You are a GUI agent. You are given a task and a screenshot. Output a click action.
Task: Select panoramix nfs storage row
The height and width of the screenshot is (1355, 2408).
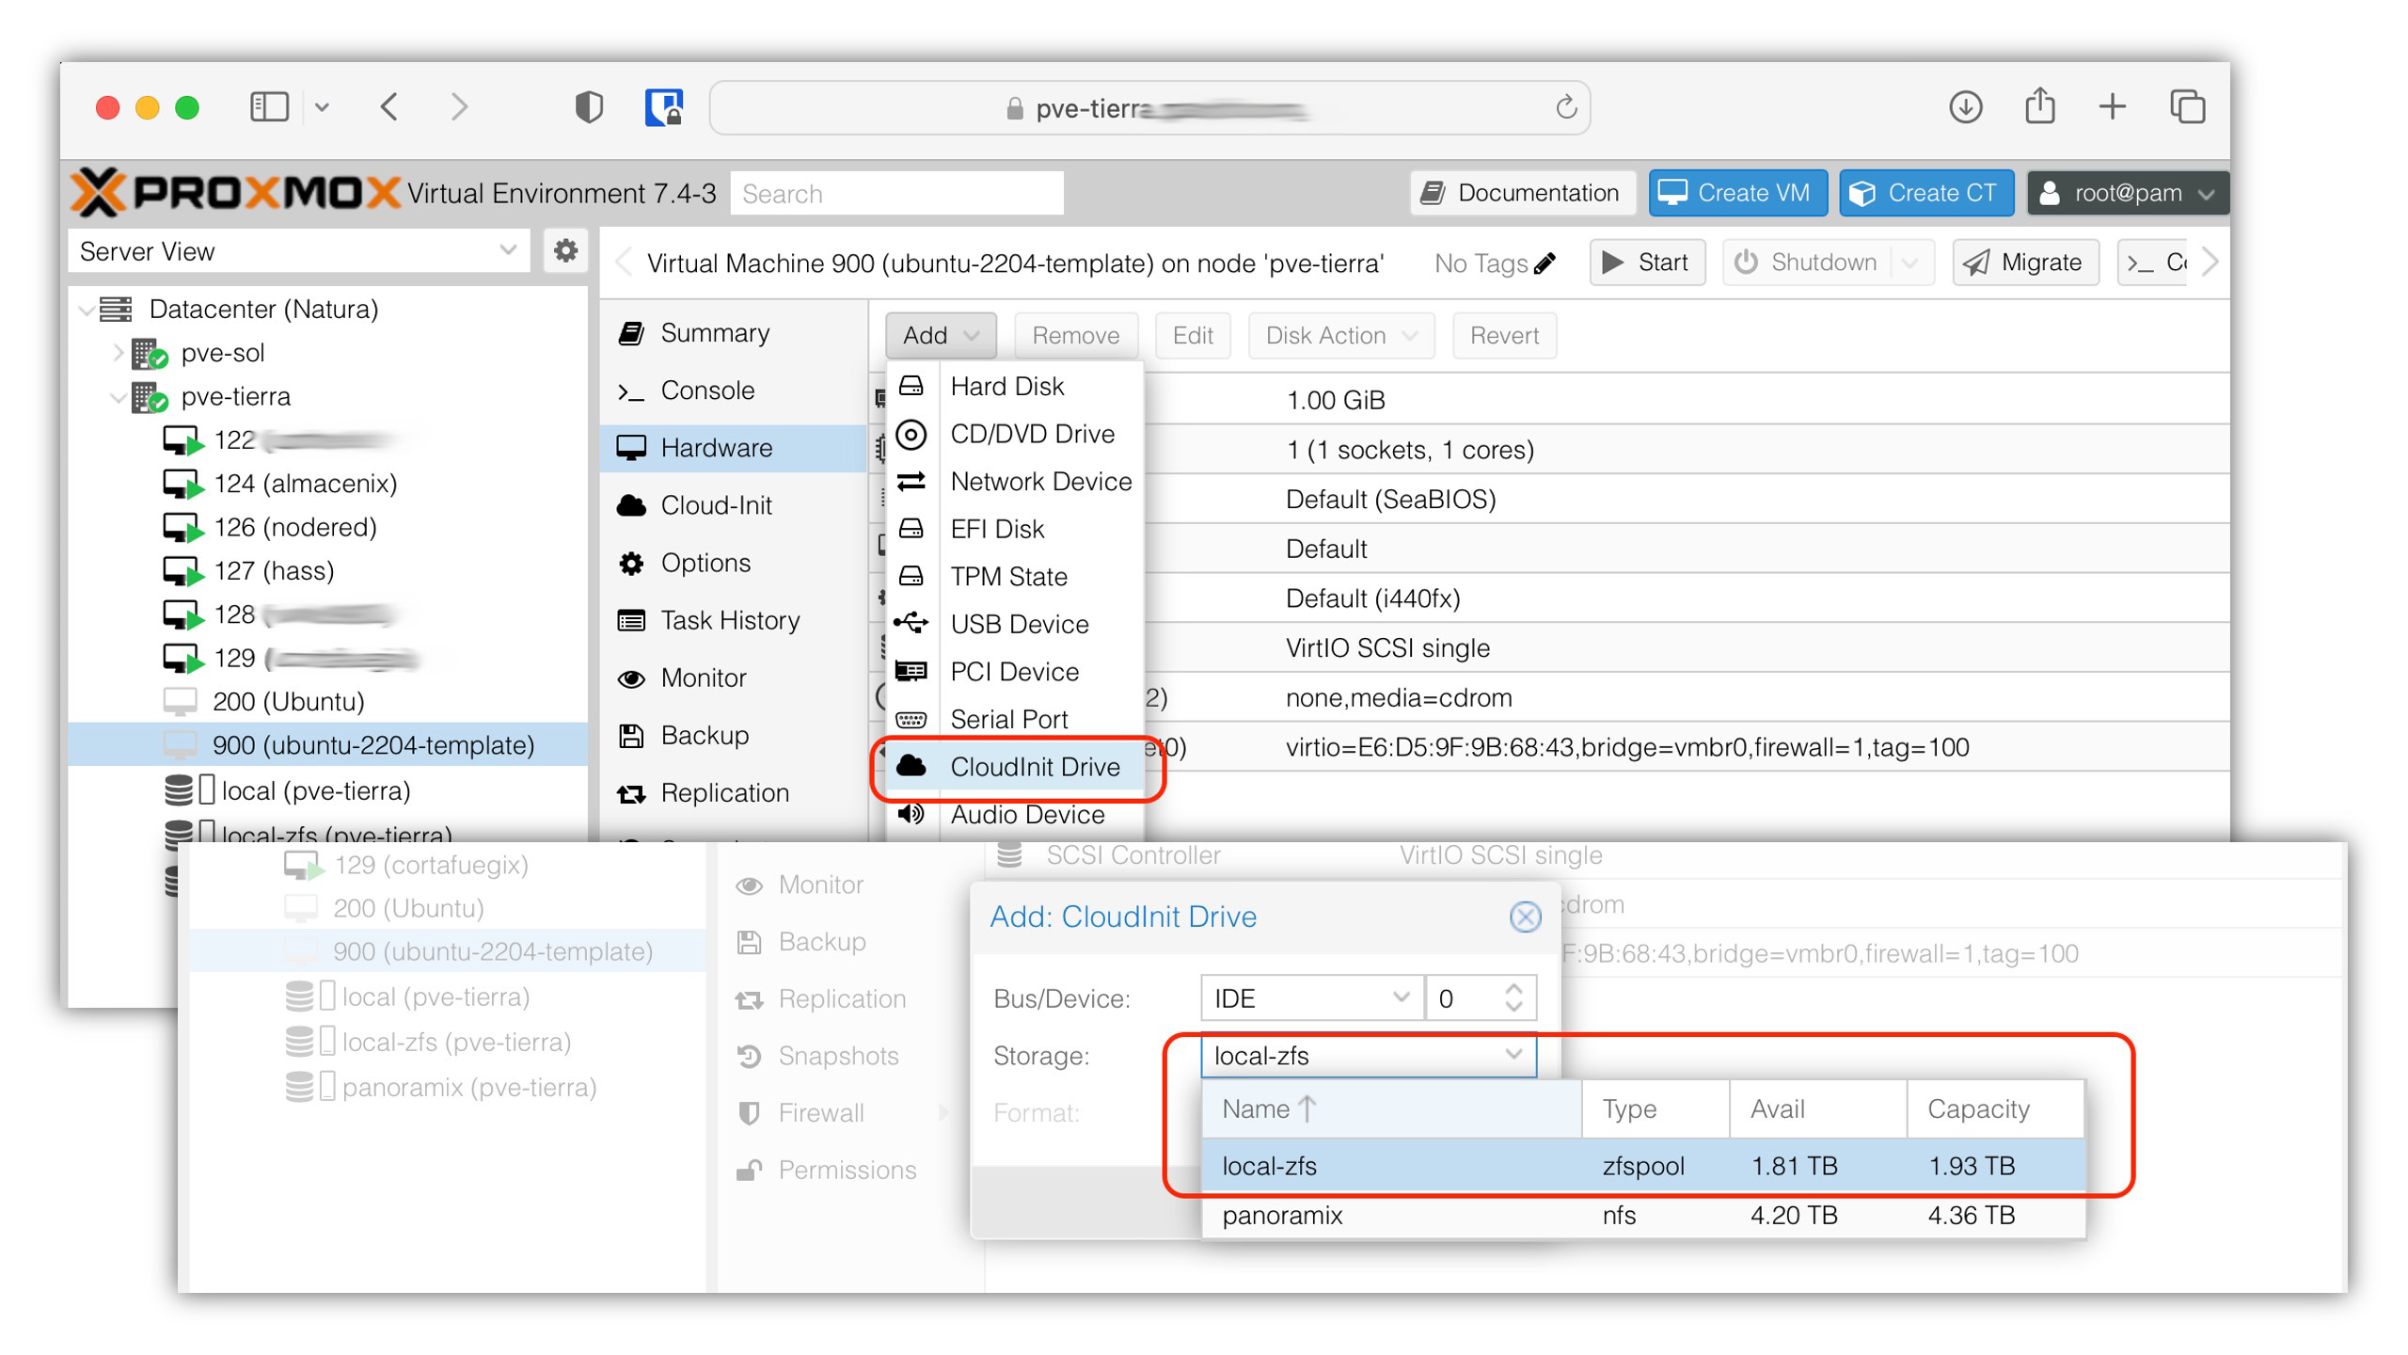[1642, 1215]
